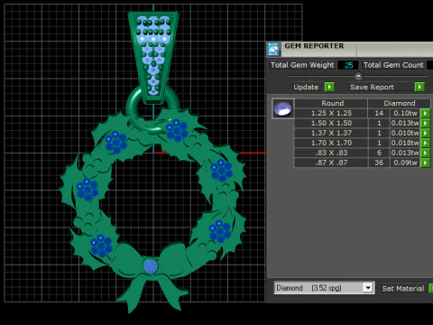Select the 1.50 X 1.50 size cell
The image size is (433, 325).
tap(331, 123)
